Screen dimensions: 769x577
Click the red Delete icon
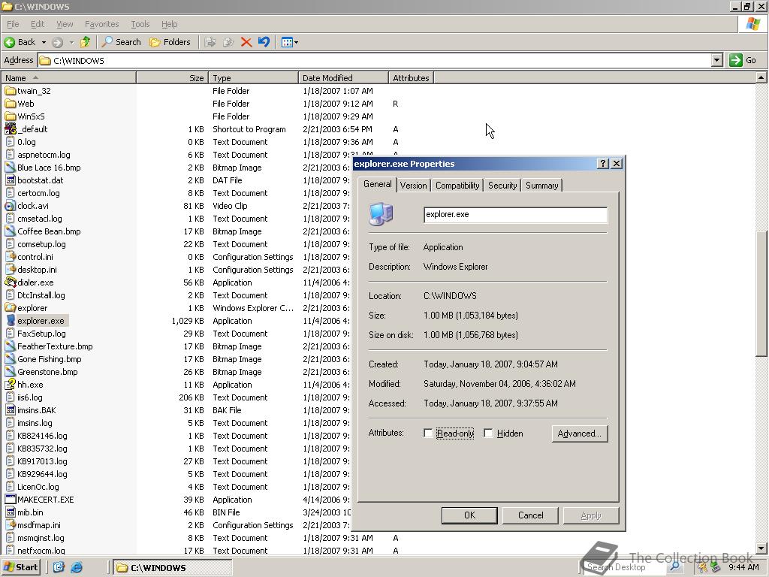tap(246, 42)
